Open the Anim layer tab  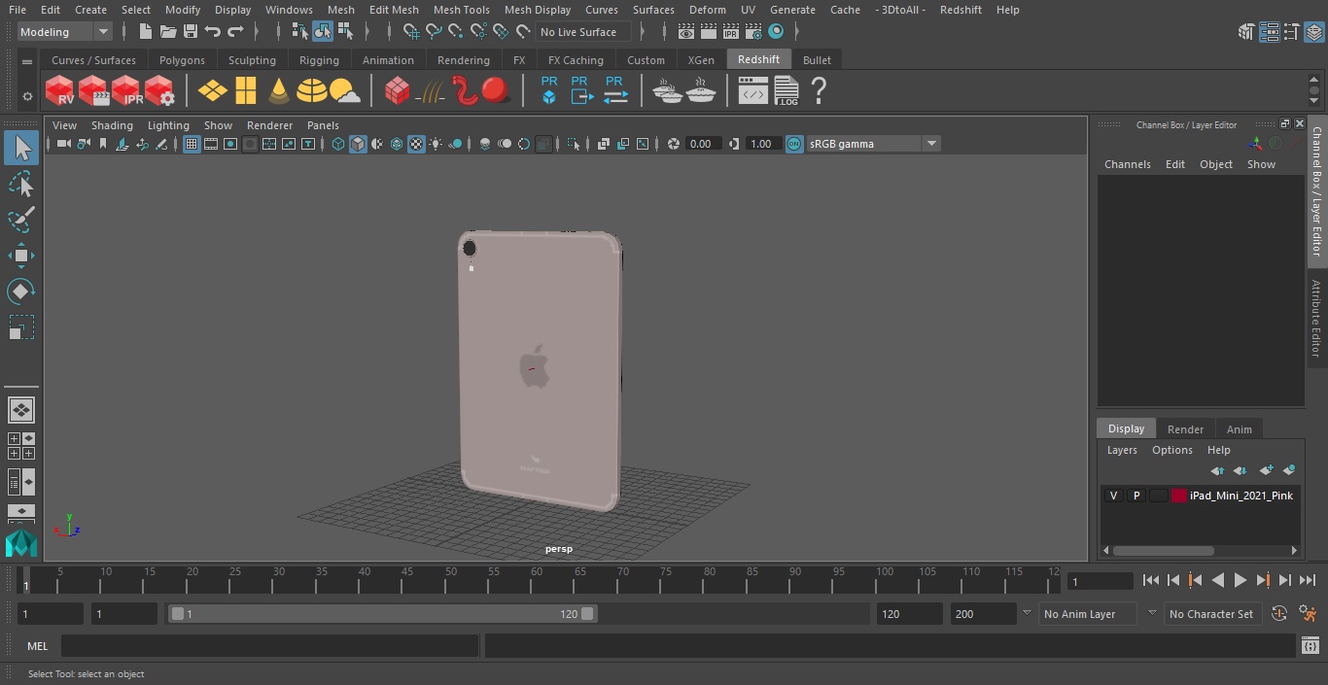[x=1239, y=428]
